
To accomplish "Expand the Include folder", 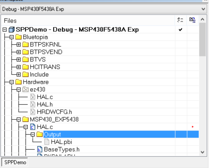I will coord(19,75).
